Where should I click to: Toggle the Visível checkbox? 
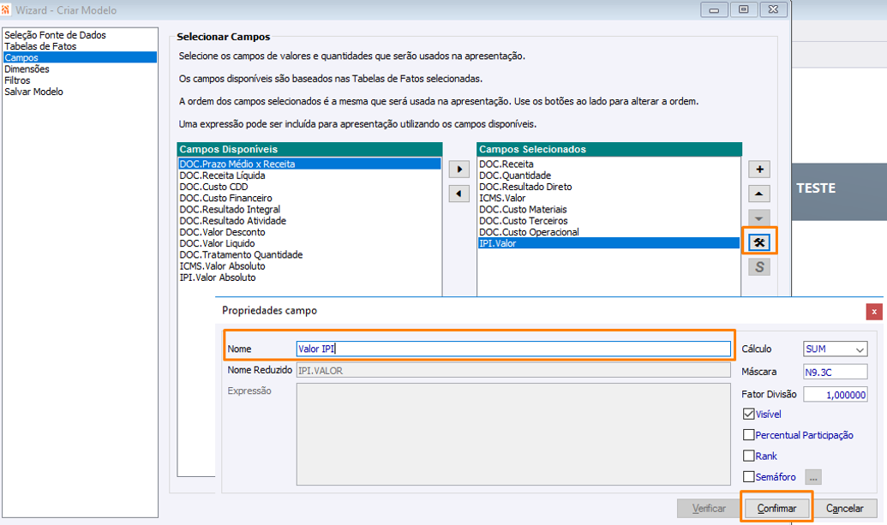748,415
